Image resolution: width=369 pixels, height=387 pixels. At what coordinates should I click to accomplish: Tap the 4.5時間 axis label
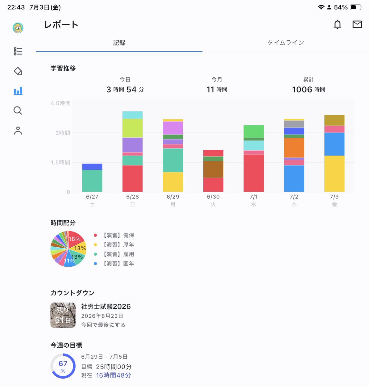pyautogui.click(x=60, y=103)
